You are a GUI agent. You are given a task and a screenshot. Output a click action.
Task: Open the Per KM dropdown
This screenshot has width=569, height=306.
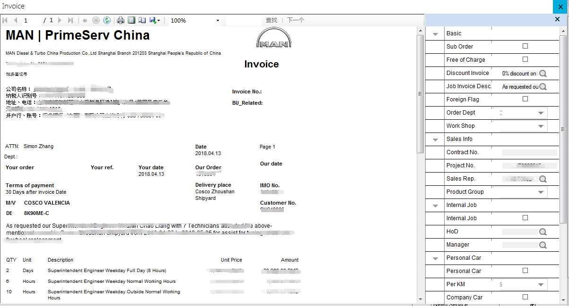pos(541,285)
